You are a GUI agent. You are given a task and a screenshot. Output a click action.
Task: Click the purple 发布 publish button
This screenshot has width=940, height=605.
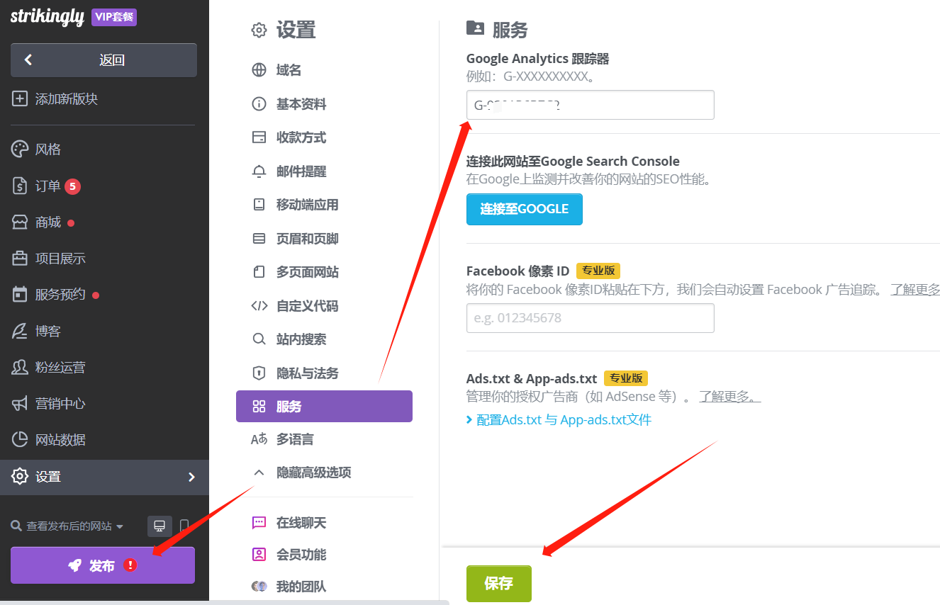[103, 565]
